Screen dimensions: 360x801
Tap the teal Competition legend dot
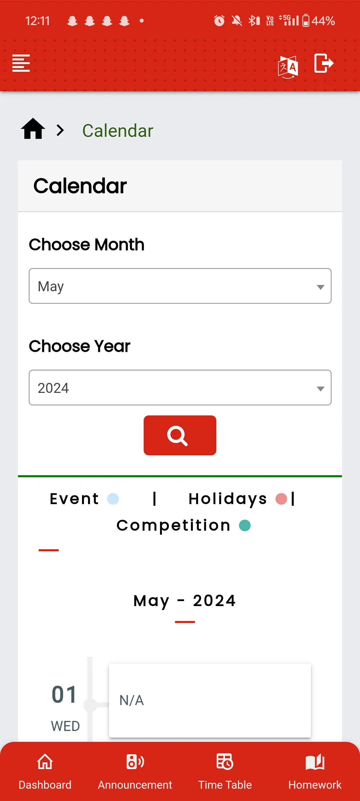point(245,525)
